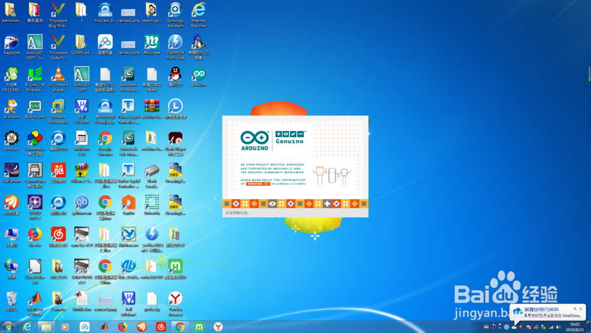
Task: Select the EagleGet desktop icon
Action: pos(11,46)
